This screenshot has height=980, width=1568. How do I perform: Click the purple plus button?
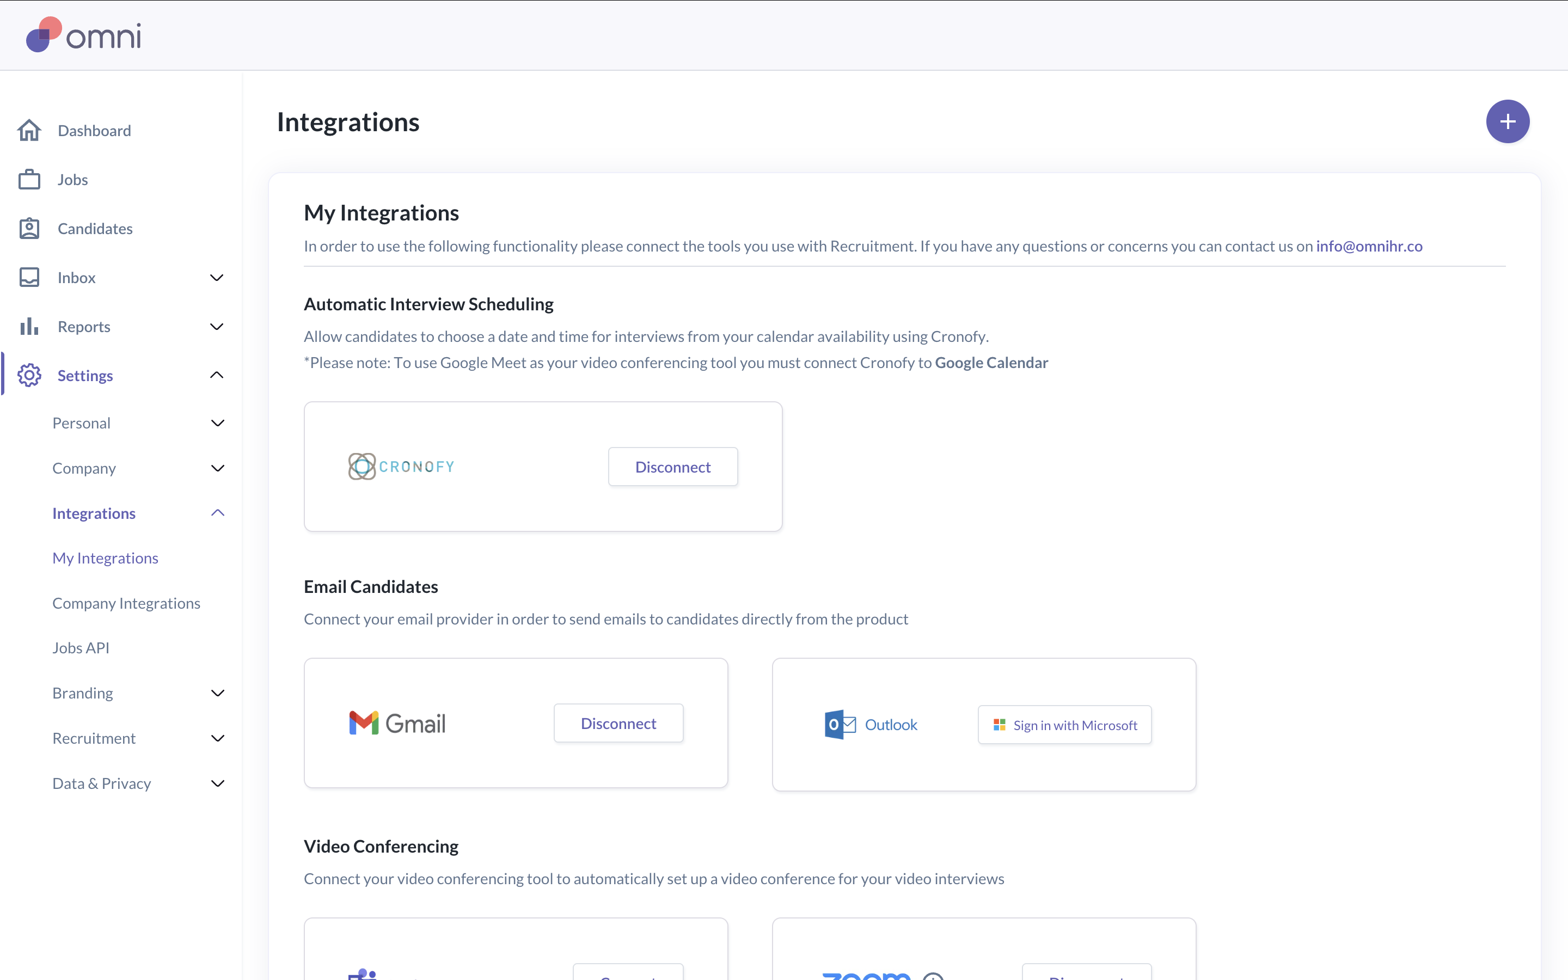point(1507,121)
